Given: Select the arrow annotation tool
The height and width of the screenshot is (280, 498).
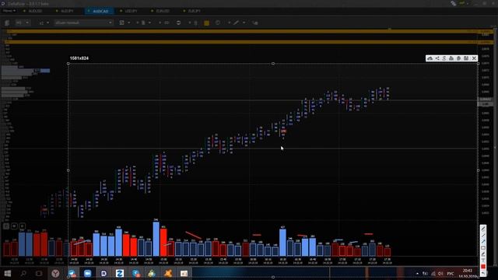Looking at the screenshot, I should click(x=483, y=241).
